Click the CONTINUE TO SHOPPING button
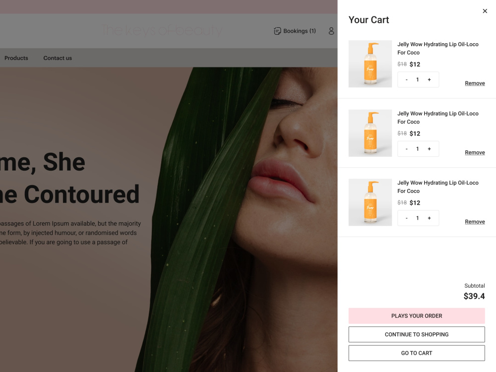The height and width of the screenshot is (372, 496). click(417, 334)
